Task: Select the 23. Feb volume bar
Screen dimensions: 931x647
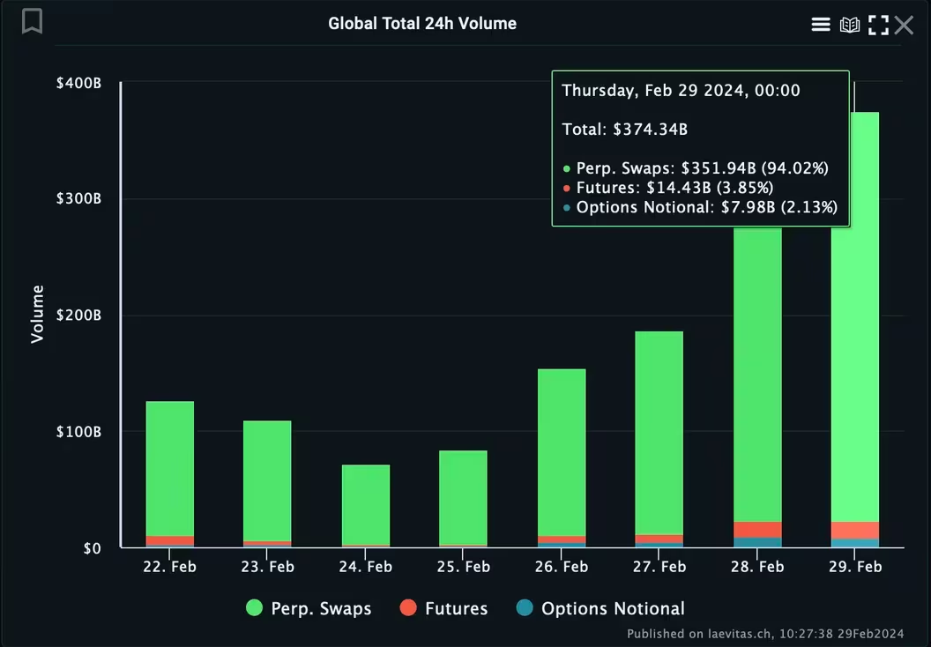Action: click(267, 480)
